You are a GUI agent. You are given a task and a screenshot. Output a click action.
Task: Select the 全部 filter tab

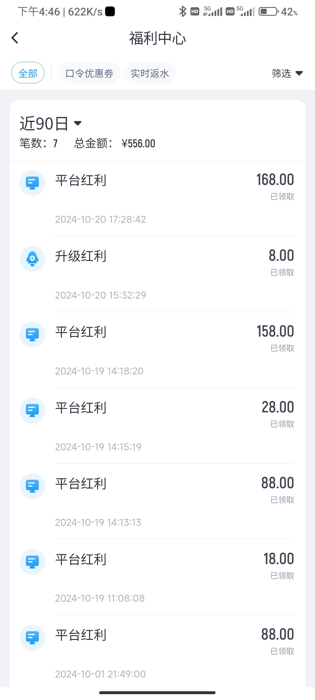[x=28, y=73]
